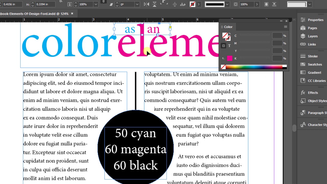Click the height value stepper

coord(33,4)
